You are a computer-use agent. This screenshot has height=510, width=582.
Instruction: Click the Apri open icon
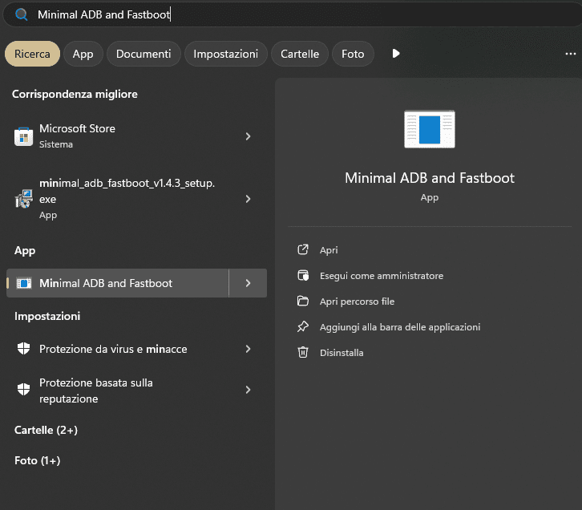(303, 250)
